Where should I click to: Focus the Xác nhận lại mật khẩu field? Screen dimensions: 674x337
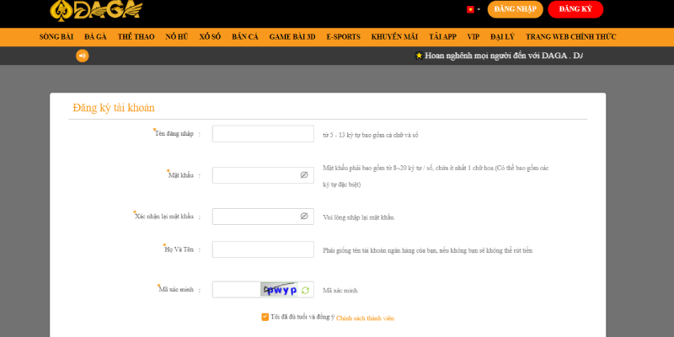tap(263, 217)
